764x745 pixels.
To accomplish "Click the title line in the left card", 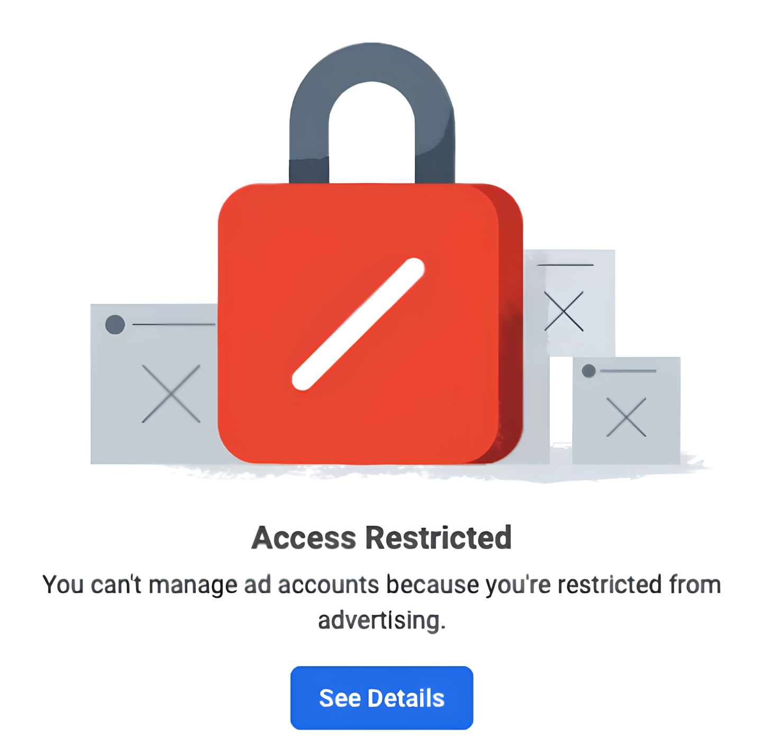I will point(174,324).
